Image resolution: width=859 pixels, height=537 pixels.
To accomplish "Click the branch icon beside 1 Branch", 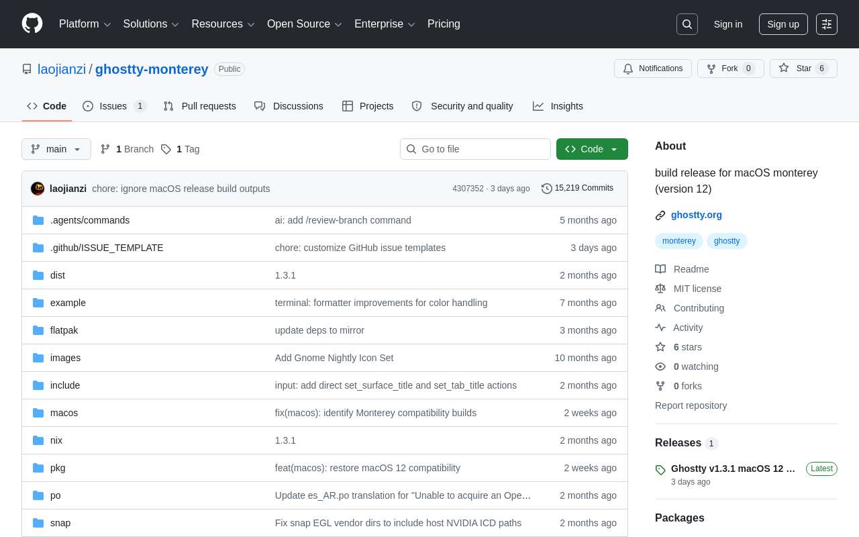I will click(x=105, y=149).
